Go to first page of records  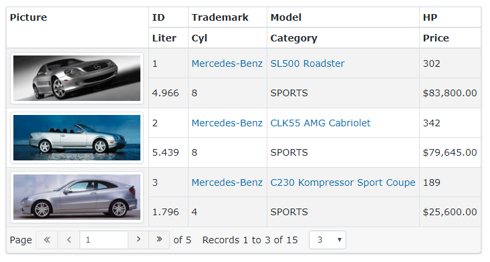click(47, 240)
